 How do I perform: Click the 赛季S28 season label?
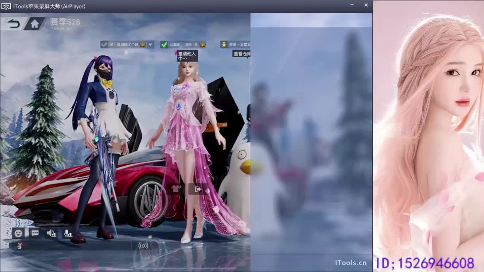pos(65,22)
